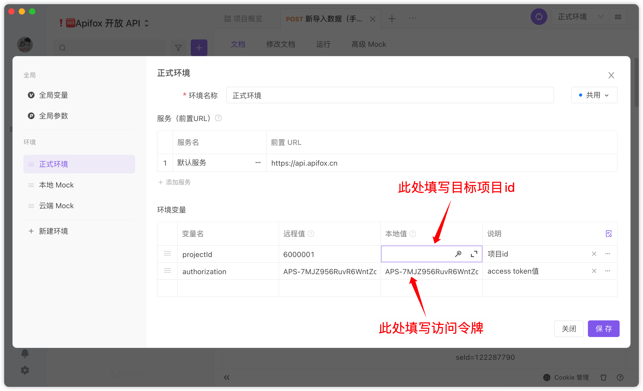The height and width of the screenshot is (391, 643).
Task: Open Cookie 管理
Action: click(x=566, y=377)
